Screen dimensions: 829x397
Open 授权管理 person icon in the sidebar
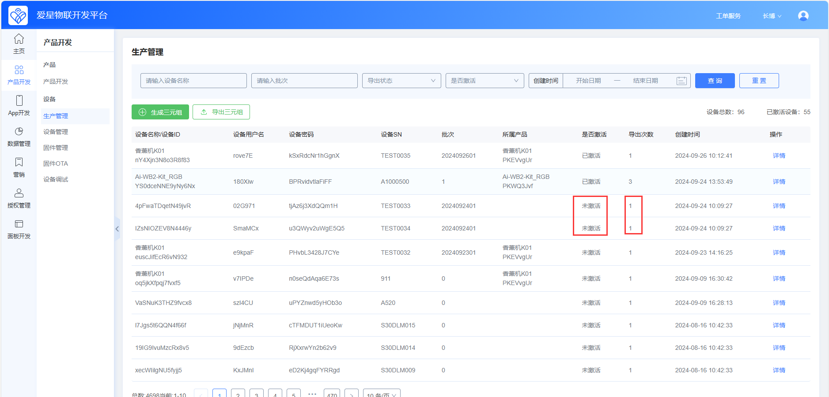pos(19,193)
